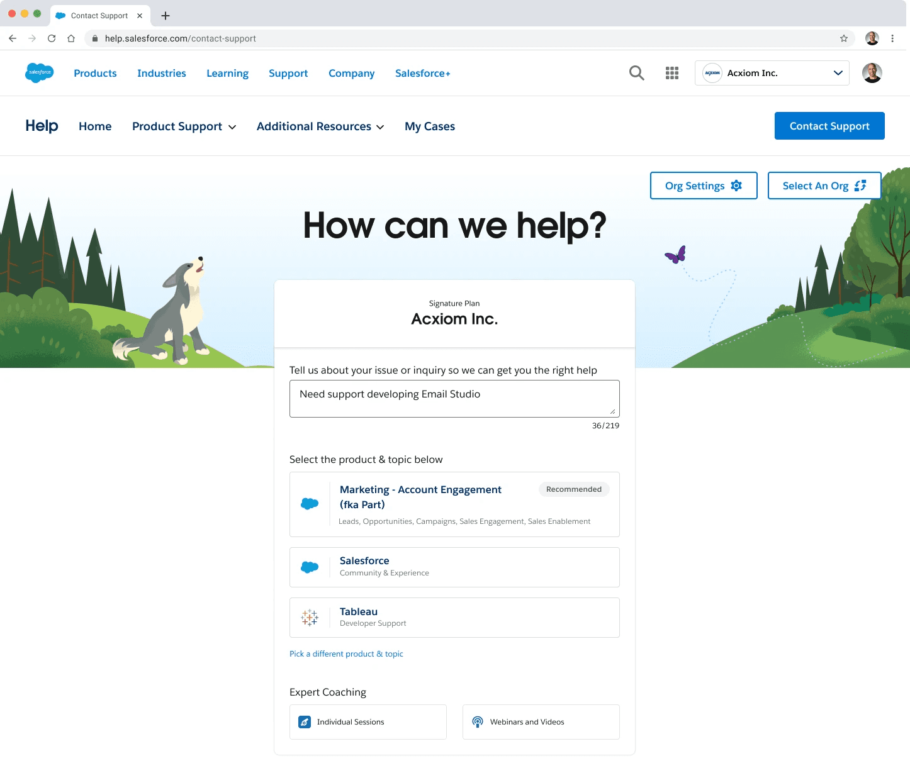Click the blue Contact Support button
910x783 pixels.
[829, 126]
